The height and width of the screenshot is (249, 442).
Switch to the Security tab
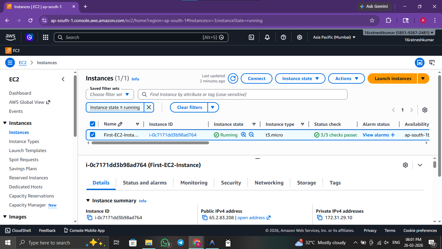click(x=231, y=183)
